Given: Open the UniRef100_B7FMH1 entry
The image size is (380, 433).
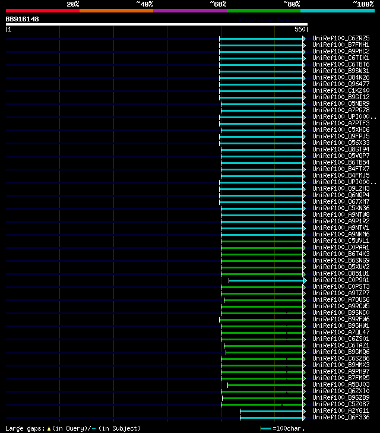Looking at the screenshot, I should coord(341,45).
